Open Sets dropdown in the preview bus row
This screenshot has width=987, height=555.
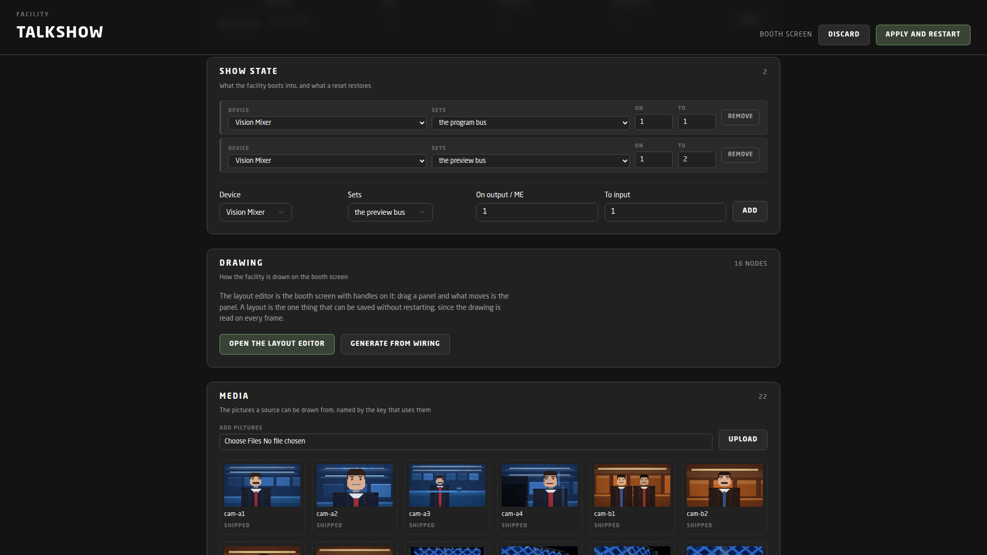click(531, 161)
